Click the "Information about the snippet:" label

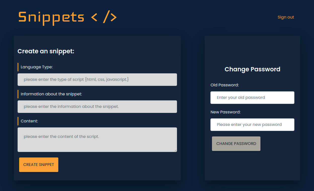[x=51, y=94]
